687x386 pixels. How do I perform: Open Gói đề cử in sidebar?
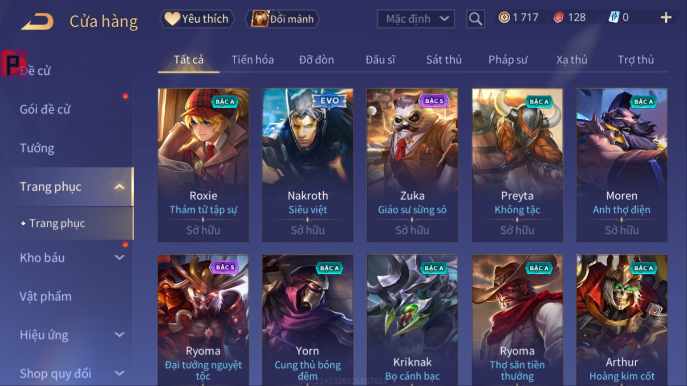point(45,109)
